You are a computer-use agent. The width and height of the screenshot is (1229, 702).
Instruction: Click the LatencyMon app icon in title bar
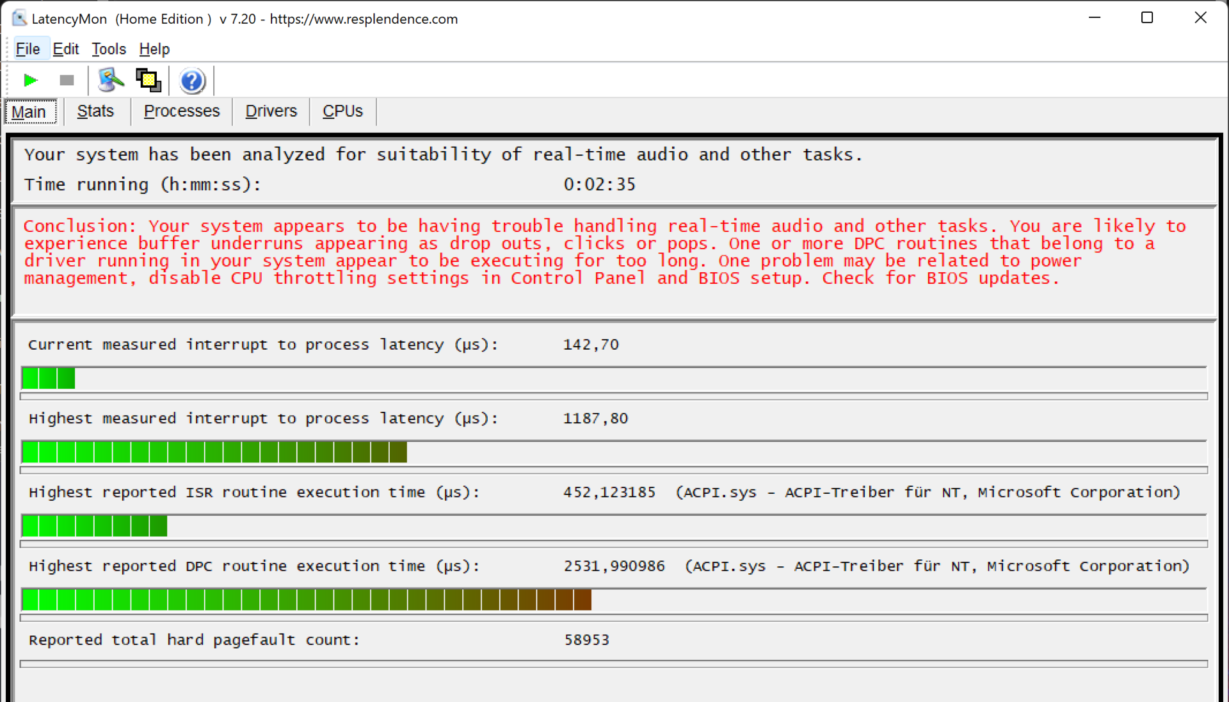(19, 18)
